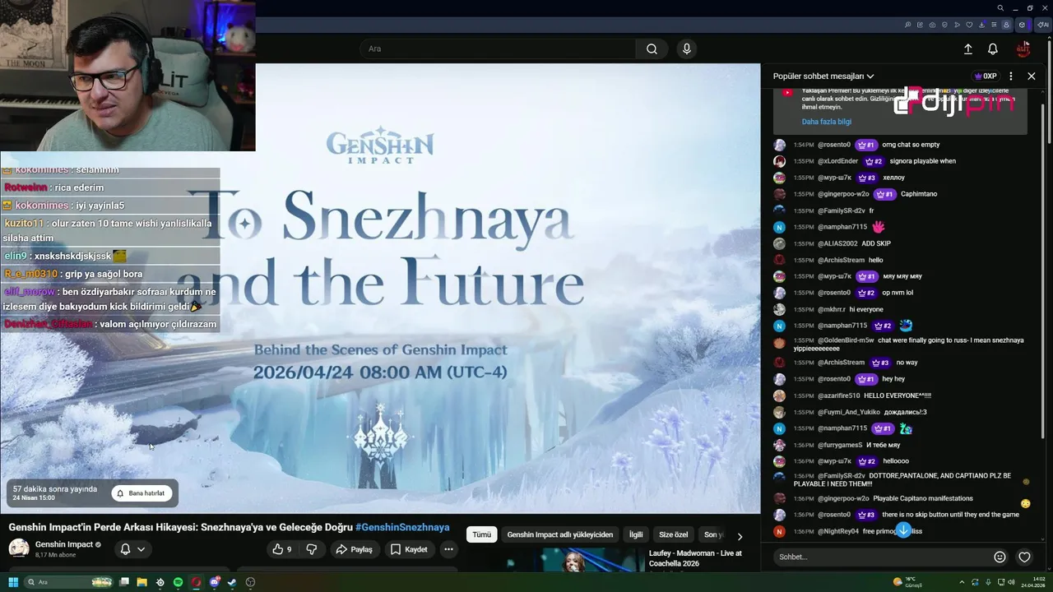
Task: Click the Kaydet save button
Action: 409,549
